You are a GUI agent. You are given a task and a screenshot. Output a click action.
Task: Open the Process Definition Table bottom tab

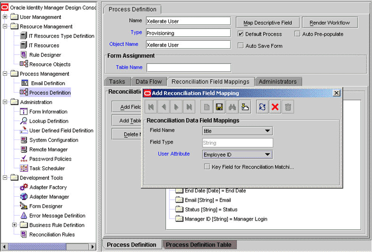click(x=199, y=244)
